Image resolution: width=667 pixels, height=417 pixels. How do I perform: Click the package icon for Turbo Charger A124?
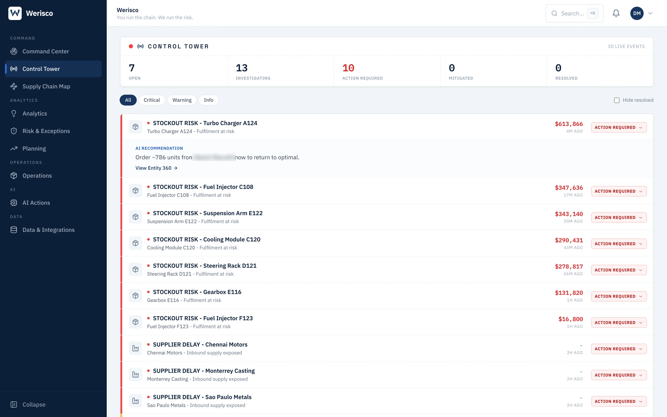click(x=135, y=127)
